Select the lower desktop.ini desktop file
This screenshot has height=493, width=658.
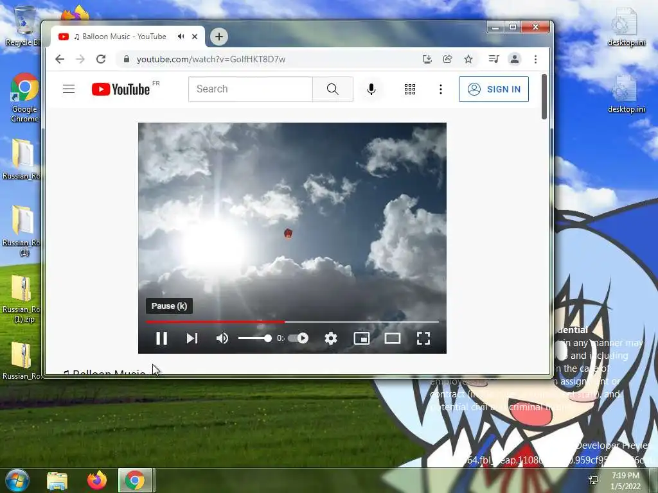click(x=626, y=94)
